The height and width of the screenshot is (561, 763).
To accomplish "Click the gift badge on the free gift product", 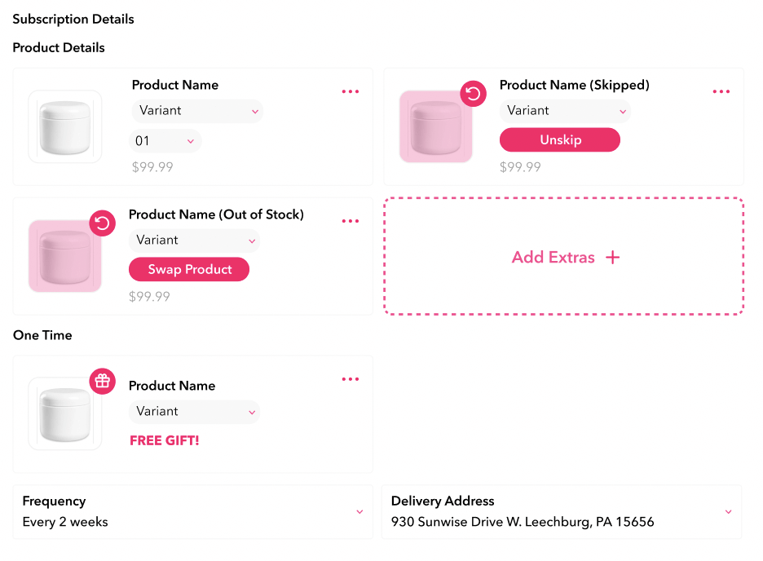I will pos(102,381).
